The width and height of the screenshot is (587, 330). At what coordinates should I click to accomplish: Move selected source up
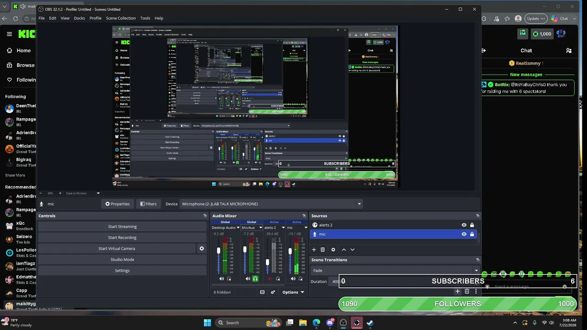(344, 250)
